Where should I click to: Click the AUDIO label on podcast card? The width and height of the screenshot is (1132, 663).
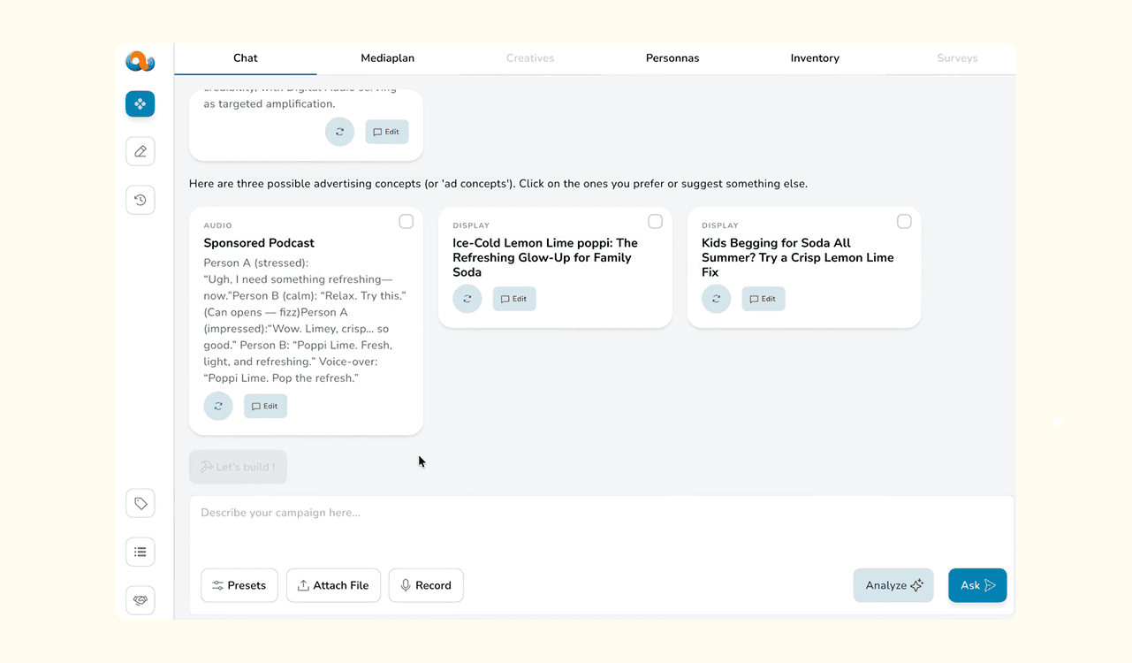pos(217,225)
